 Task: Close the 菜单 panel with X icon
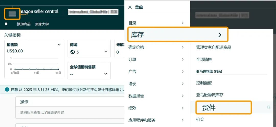tap(130, 7)
